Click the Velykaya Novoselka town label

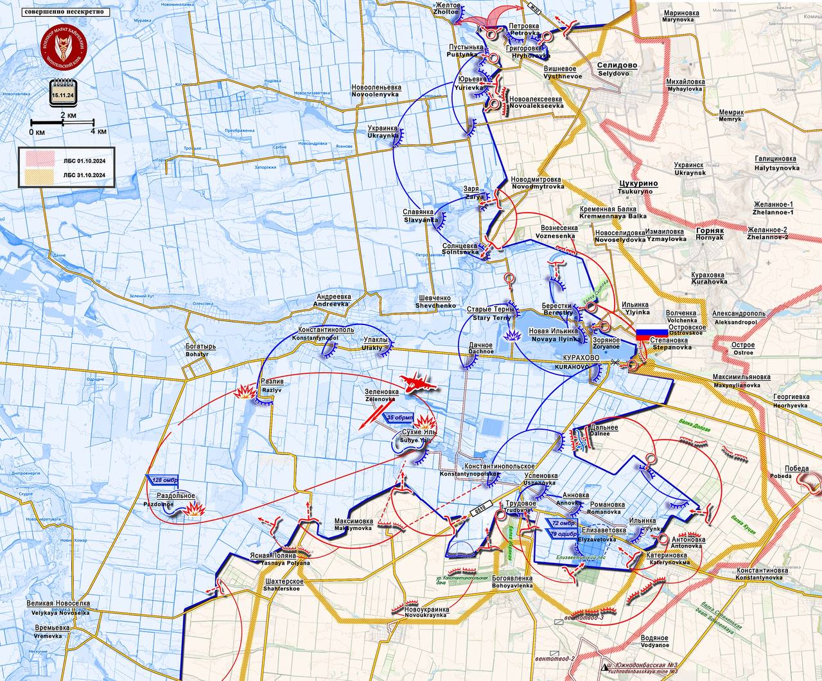(58, 608)
